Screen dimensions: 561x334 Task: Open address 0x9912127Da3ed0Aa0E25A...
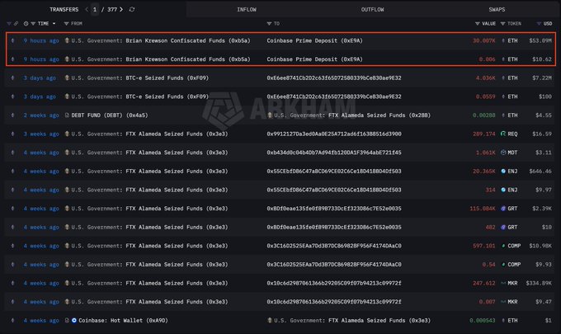[334, 134]
